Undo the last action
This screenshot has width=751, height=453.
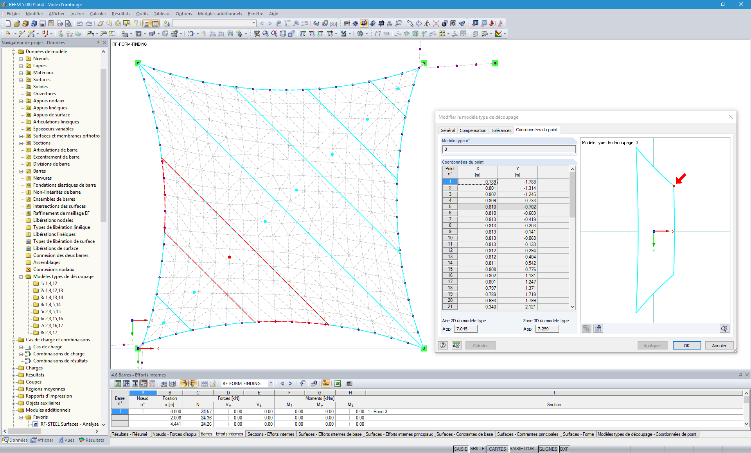80,23
